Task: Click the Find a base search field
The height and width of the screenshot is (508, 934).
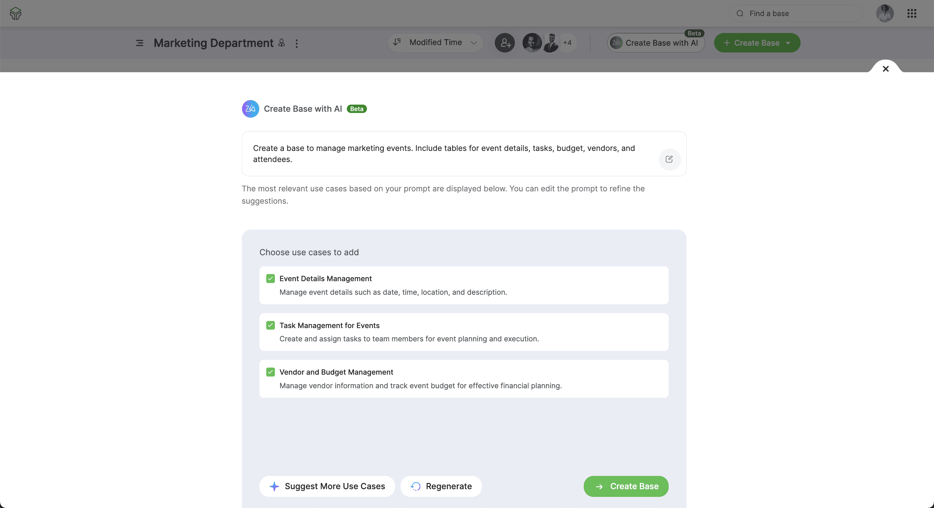Action: click(x=796, y=13)
